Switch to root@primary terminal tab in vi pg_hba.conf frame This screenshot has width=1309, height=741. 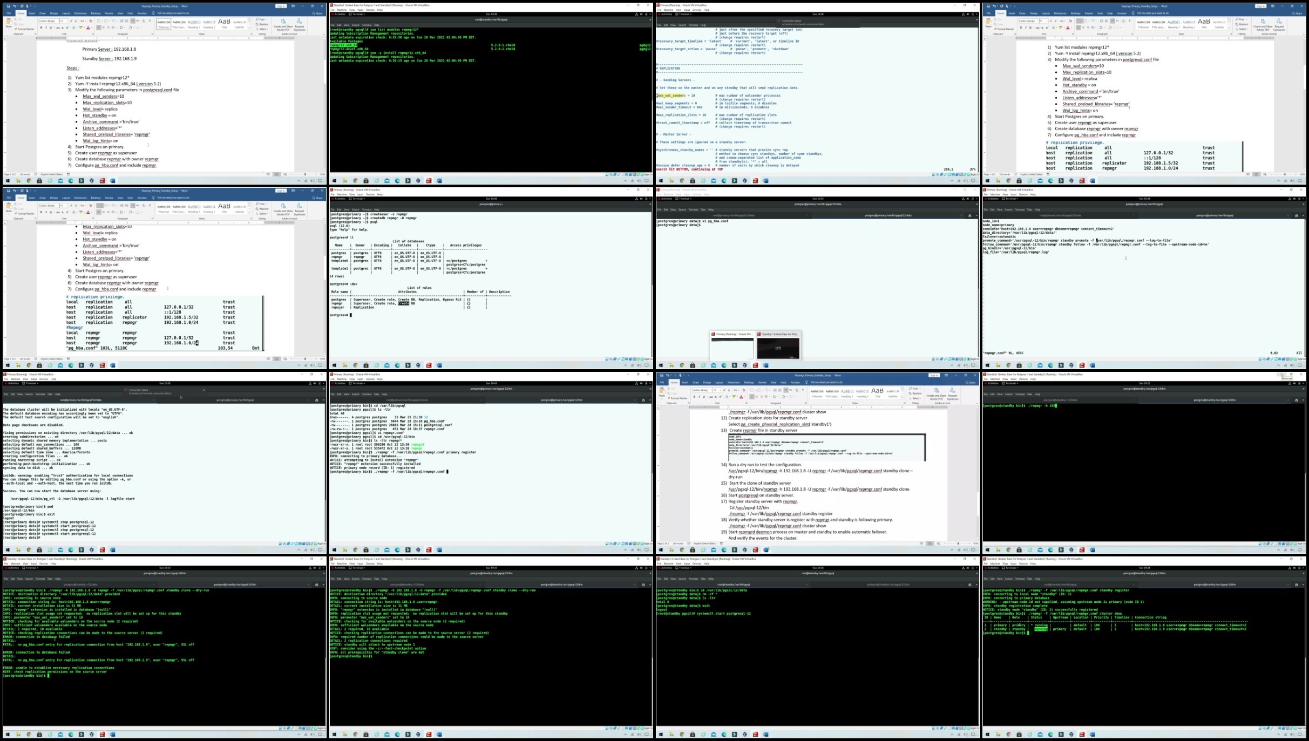click(734, 215)
